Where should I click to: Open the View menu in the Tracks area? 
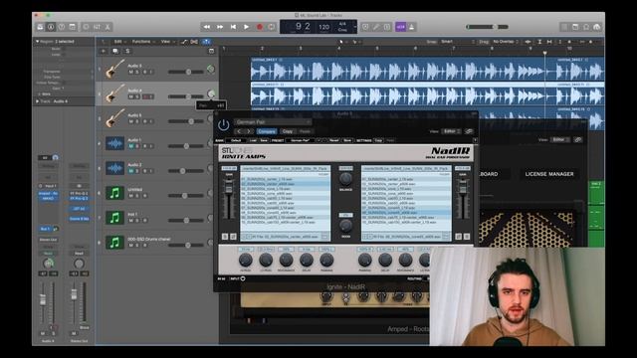pos(167,42)
